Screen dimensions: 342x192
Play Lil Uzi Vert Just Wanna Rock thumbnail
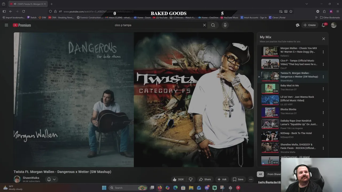tap(270, 101)
